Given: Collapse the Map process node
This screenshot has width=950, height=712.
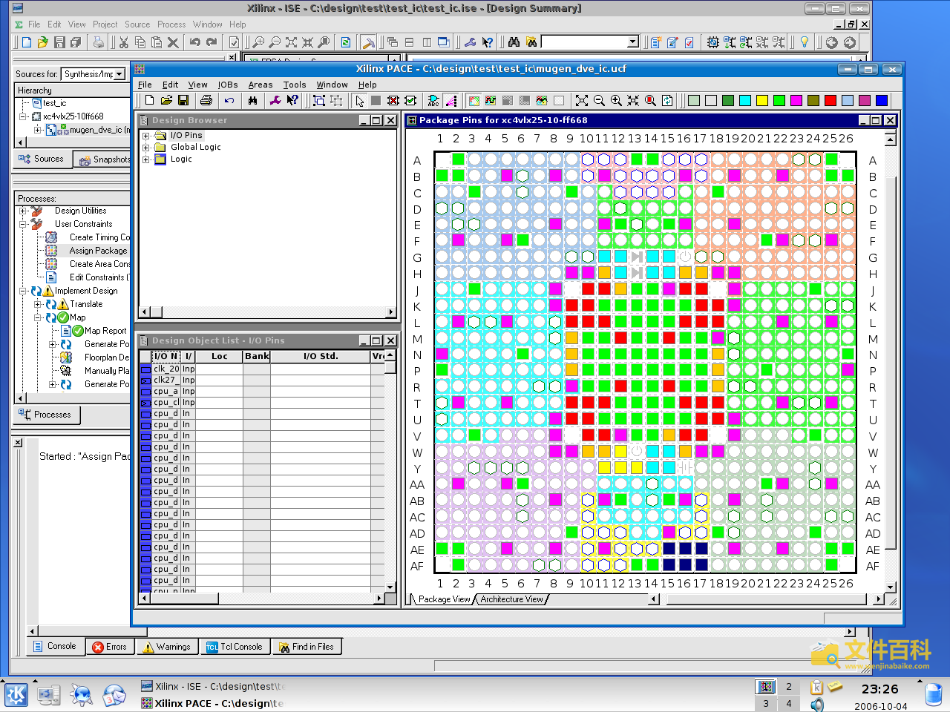Looking at the screenshot, I should click(x=38, y=317).
